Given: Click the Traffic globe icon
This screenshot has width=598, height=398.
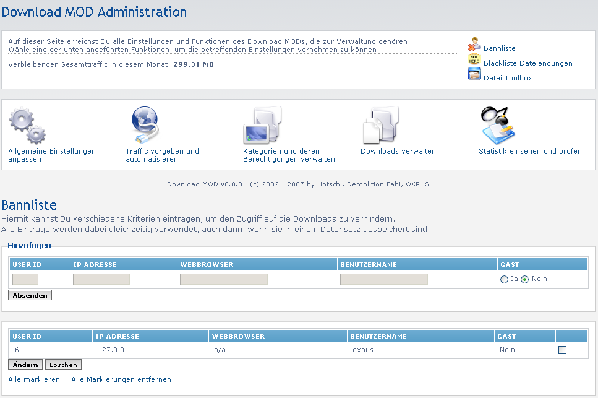Looking at the screenshot, I should 145,124.
